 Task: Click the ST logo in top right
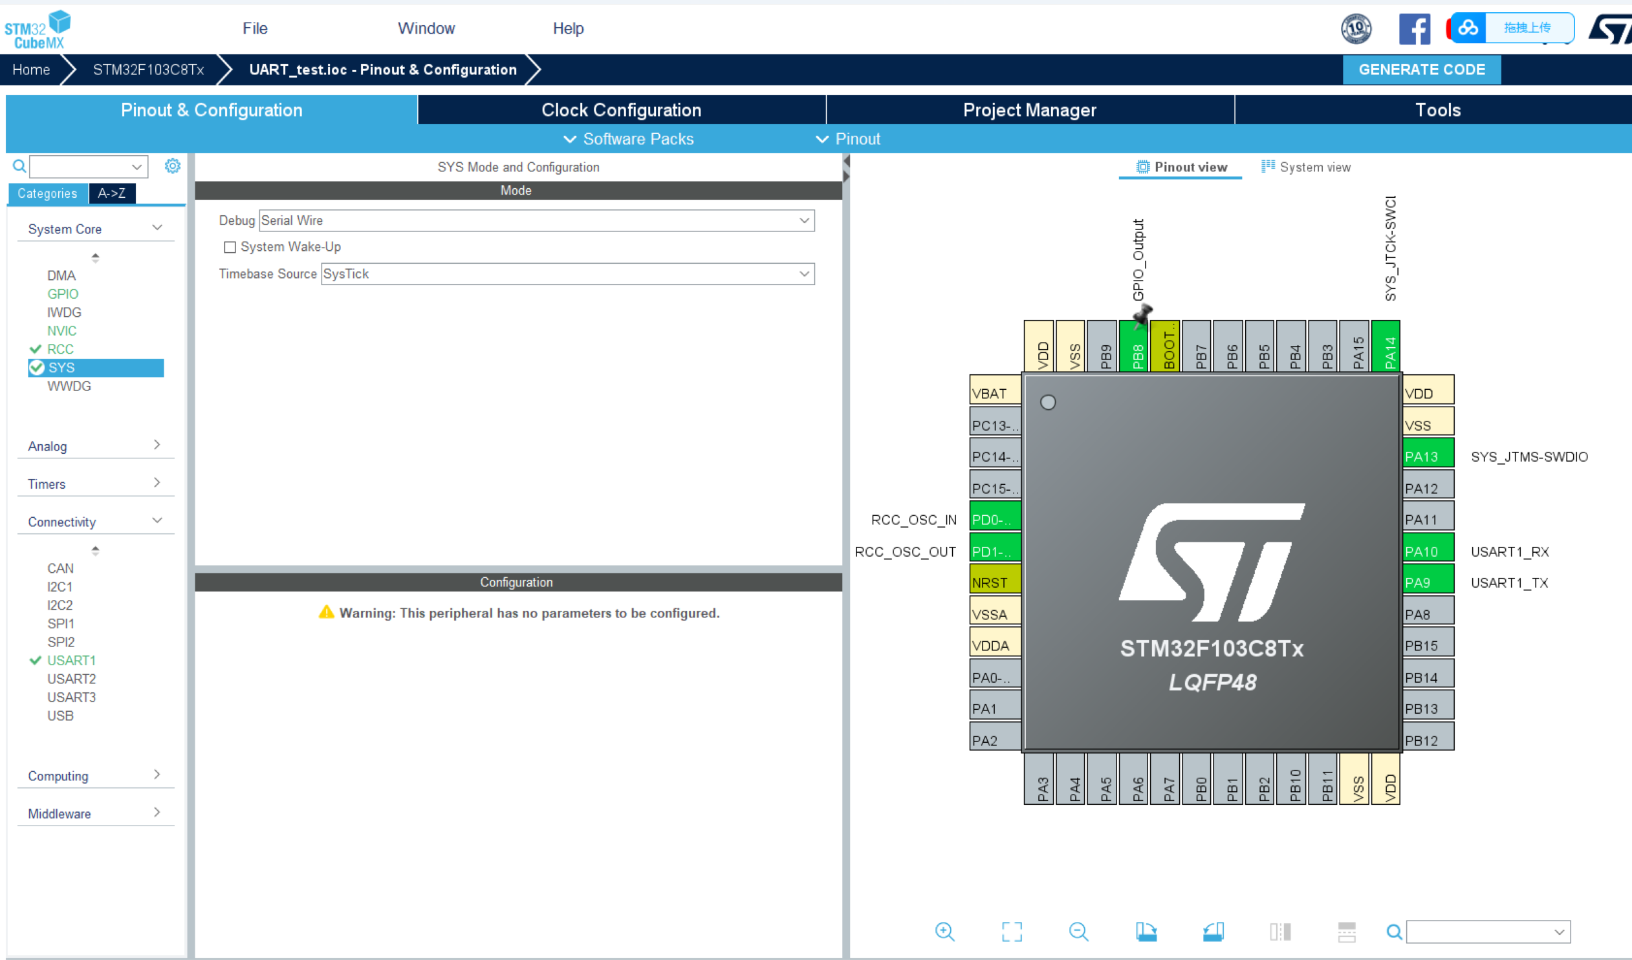[x=1610, y=30]
